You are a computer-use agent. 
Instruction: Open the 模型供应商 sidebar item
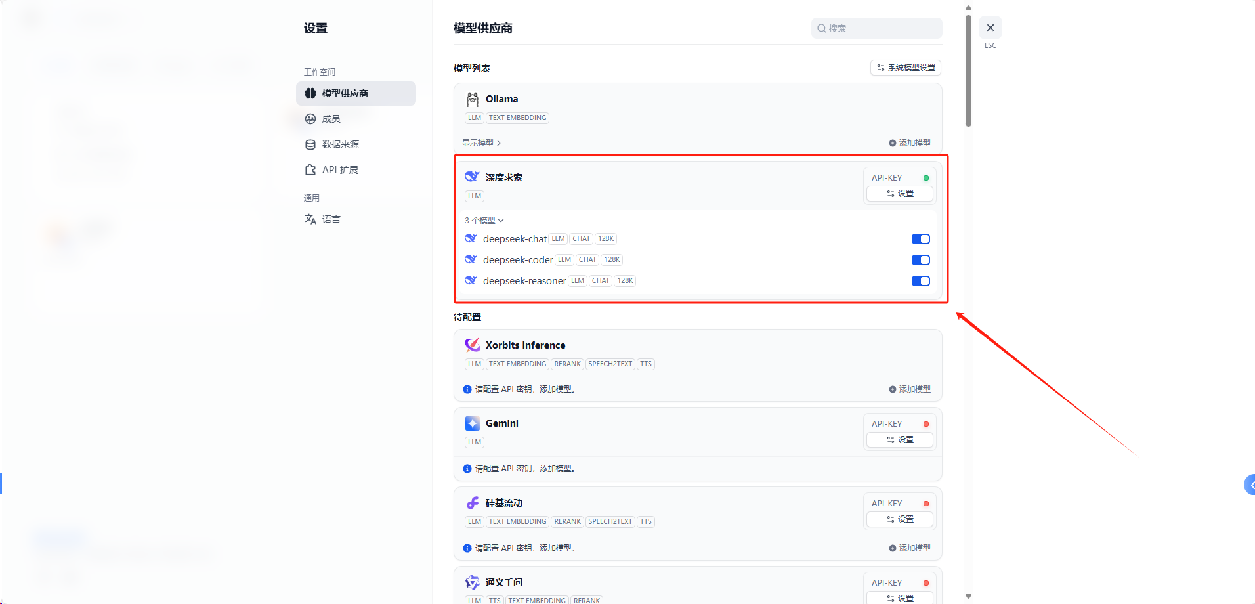click(x=356, y=93)
